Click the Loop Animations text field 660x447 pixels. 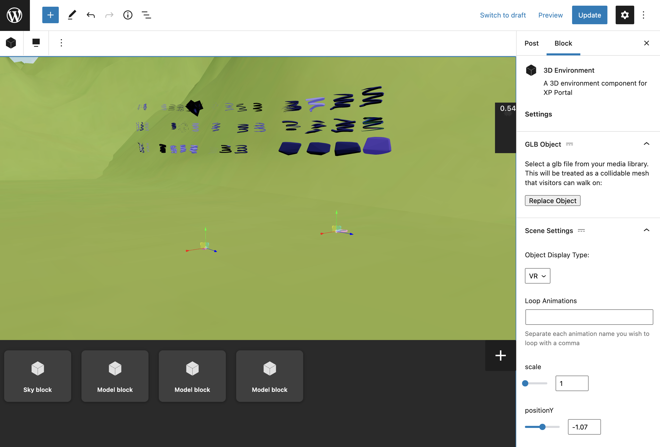(x=589, y=317)
